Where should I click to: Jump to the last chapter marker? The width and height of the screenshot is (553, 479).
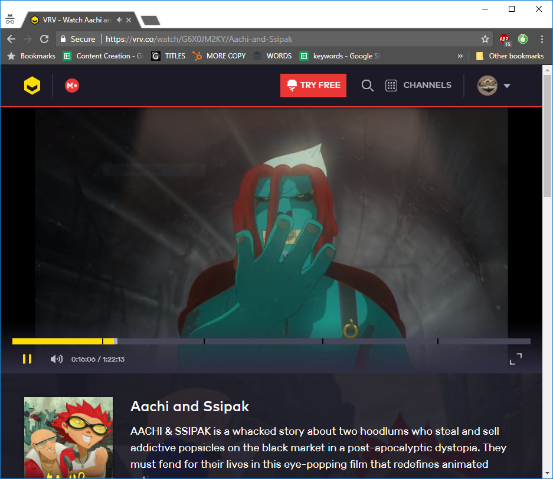(438, 341)
